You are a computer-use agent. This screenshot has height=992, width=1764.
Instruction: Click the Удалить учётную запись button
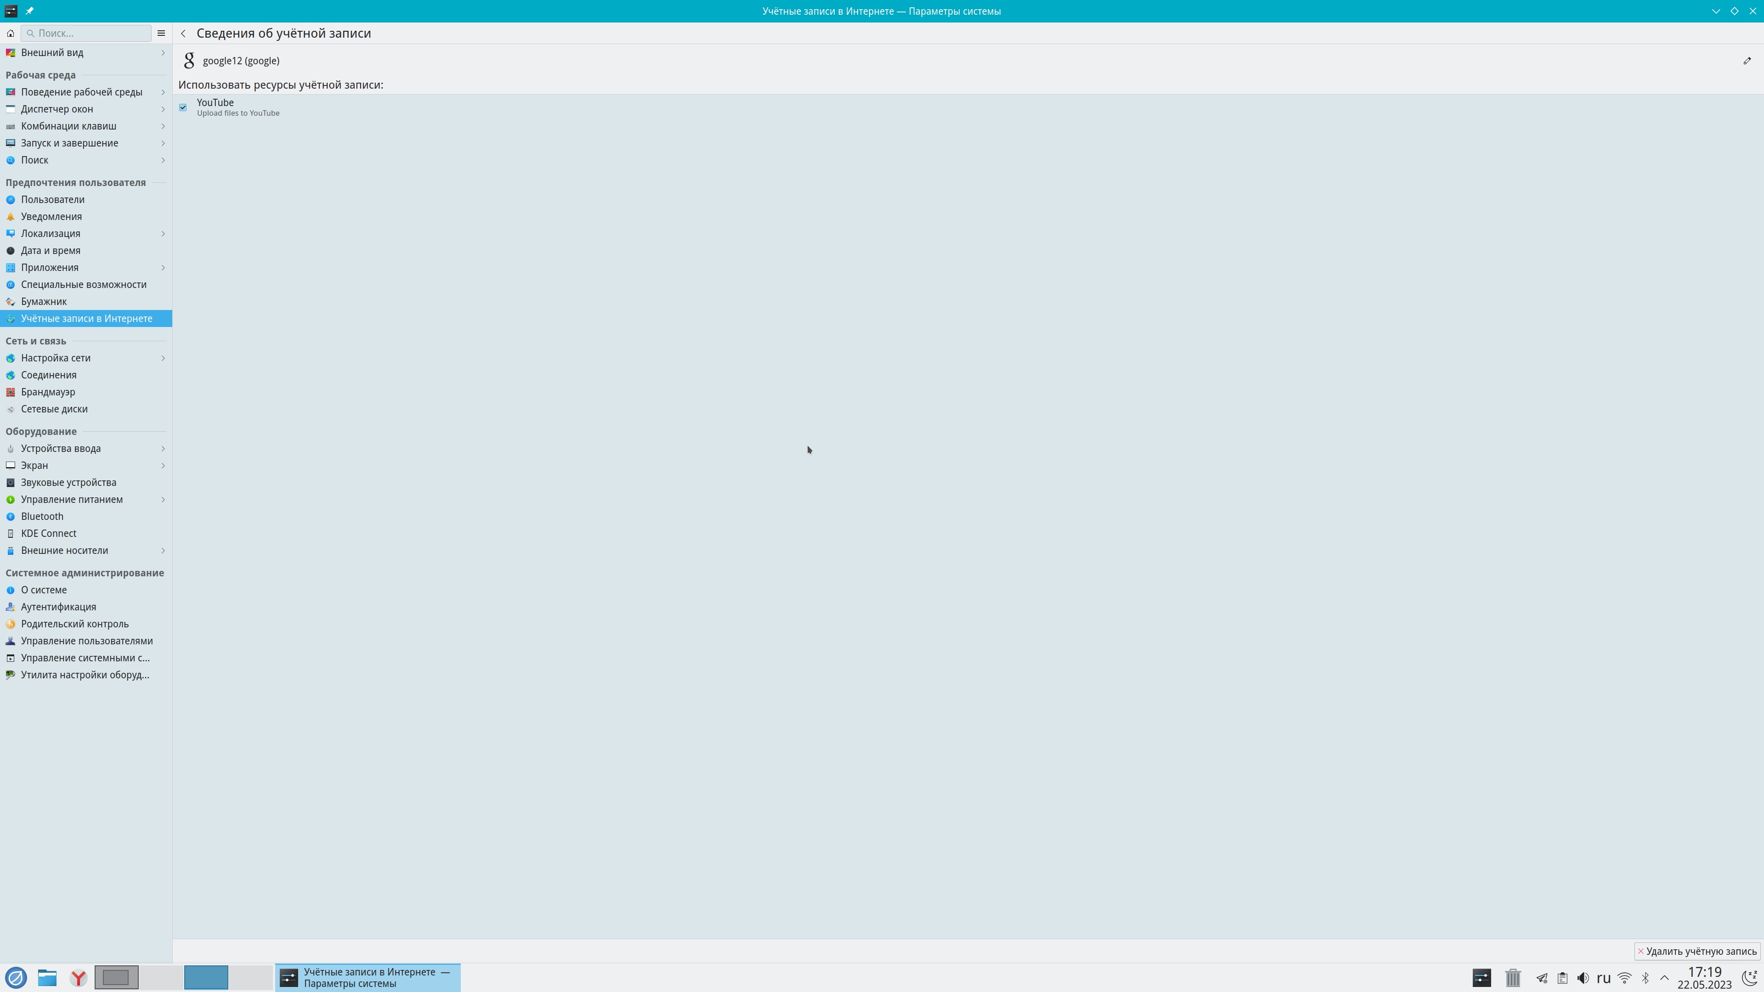1696,951
